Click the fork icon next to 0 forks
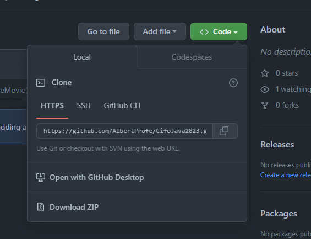Screen dimensions: 311x239 point(265,105)
